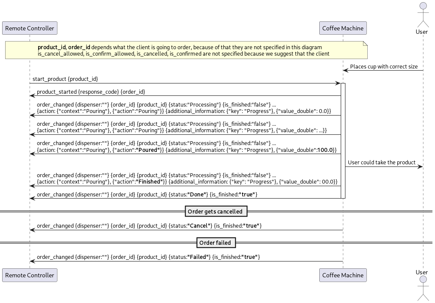Click the arrowhead of product_started message
Viewport: 435px width, 303px height.
(32, 95)
